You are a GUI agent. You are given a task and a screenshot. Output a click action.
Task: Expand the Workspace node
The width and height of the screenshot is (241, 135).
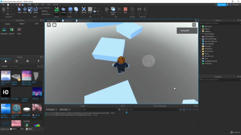click(200, 27)
